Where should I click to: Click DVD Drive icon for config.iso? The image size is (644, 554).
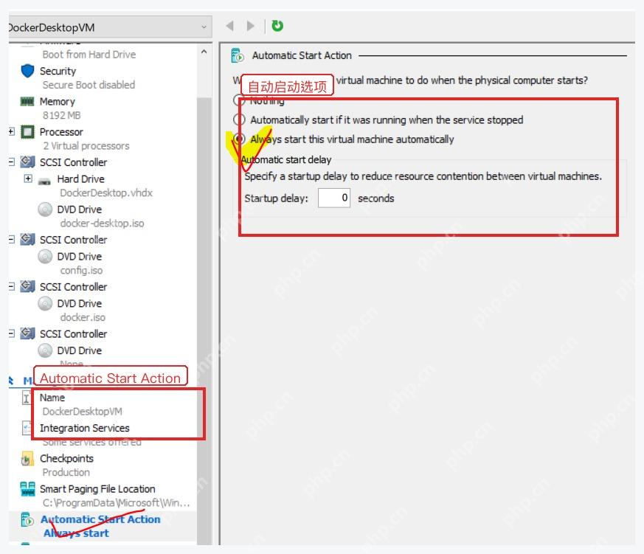(45, 256)
